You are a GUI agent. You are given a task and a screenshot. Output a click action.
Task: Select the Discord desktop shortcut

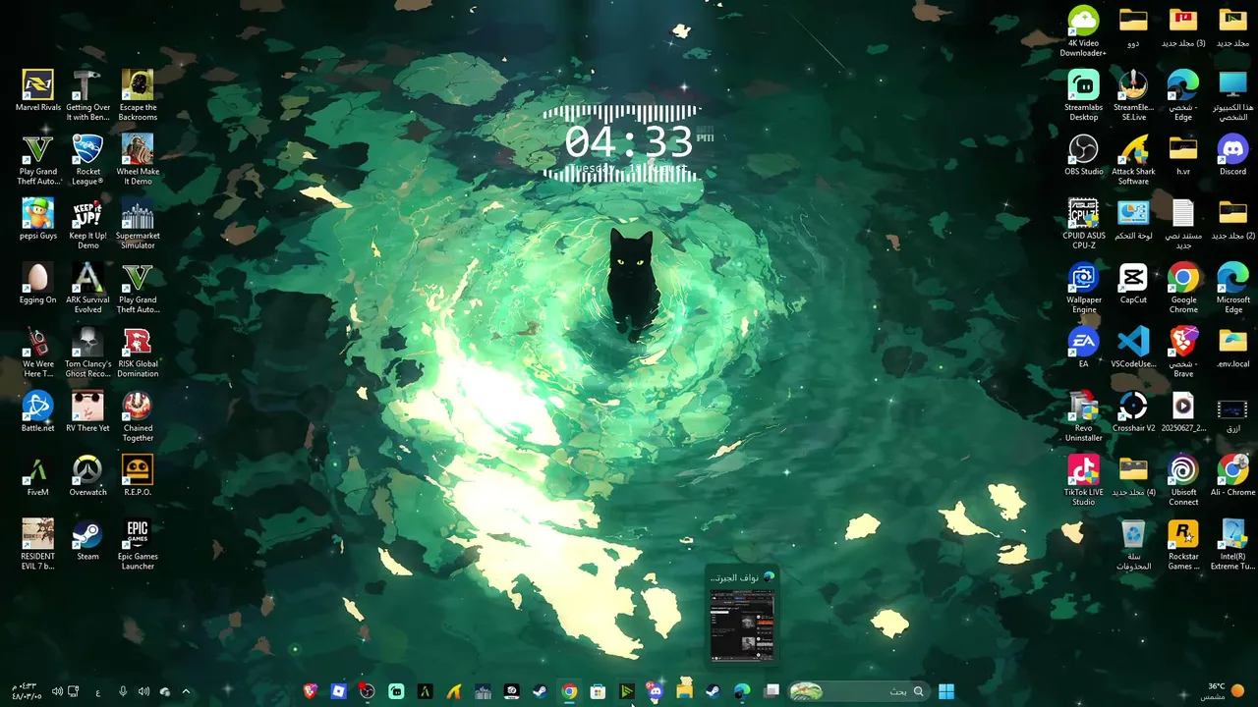(x=1232, y=155)
